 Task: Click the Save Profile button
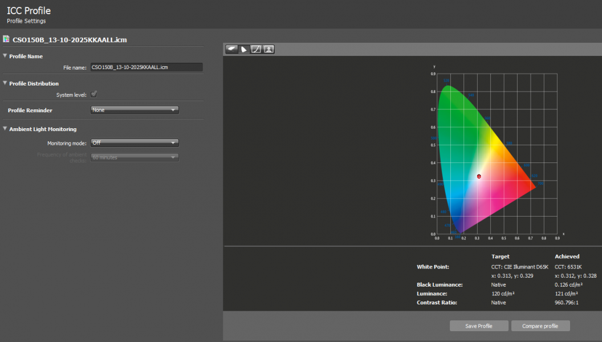[x=479, y=326]
